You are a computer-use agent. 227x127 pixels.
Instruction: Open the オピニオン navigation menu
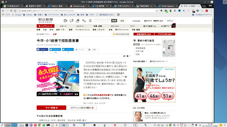[x=115, y=26]
